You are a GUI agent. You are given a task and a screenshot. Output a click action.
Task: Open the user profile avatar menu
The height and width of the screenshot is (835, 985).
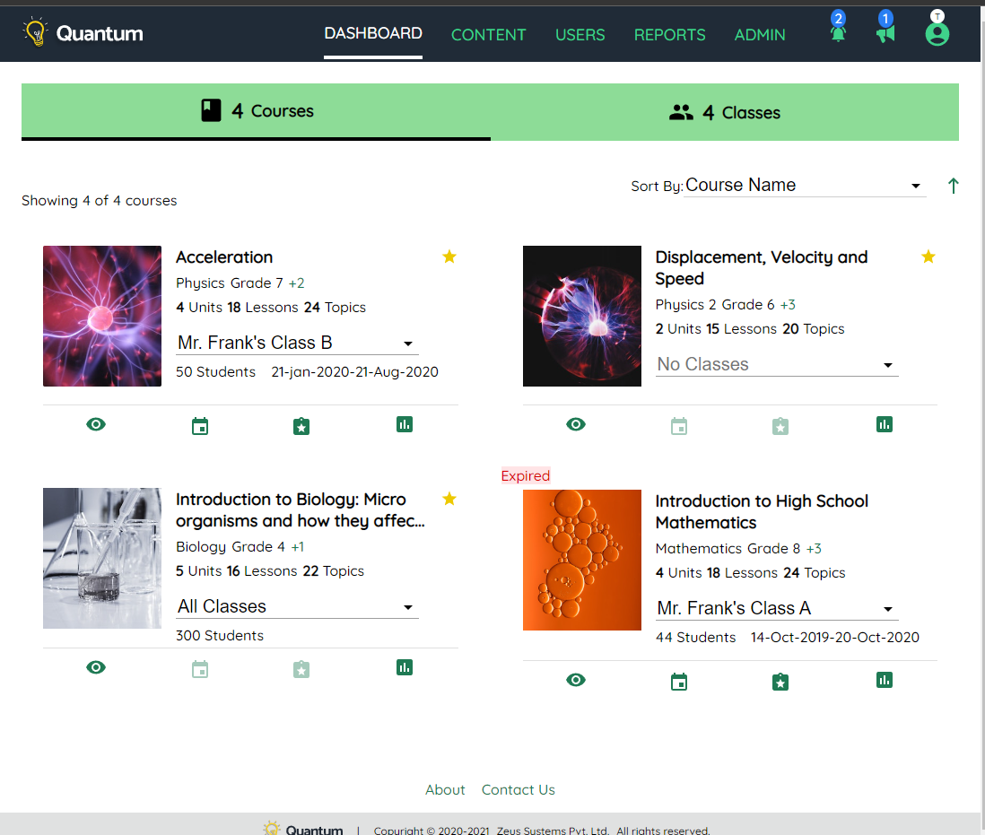coord(937,34)
